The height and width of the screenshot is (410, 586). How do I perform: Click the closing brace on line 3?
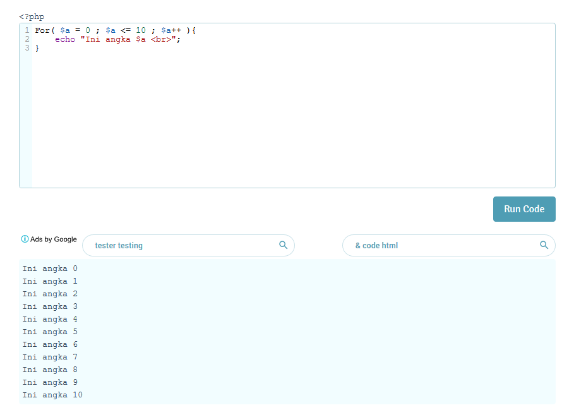click(x=37, y=48)
